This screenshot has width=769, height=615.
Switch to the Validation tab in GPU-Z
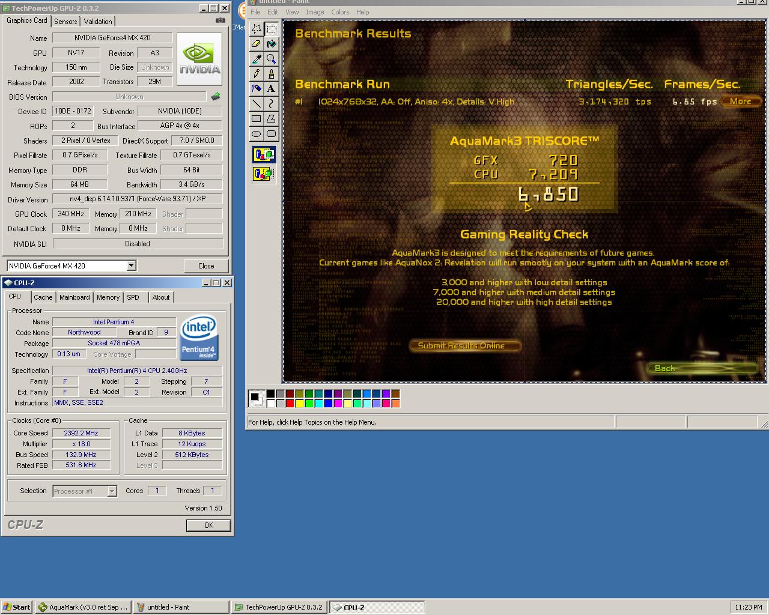[98, 22]
